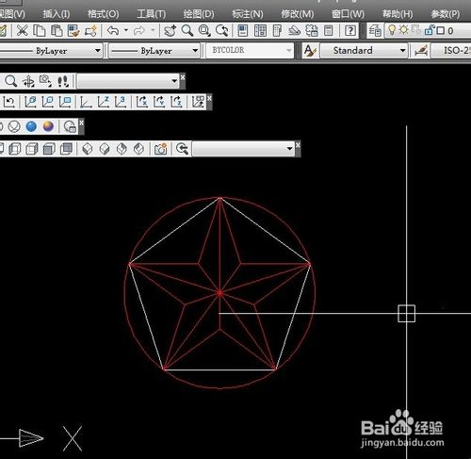Open the 工具(T) menu

click(152, 14)
